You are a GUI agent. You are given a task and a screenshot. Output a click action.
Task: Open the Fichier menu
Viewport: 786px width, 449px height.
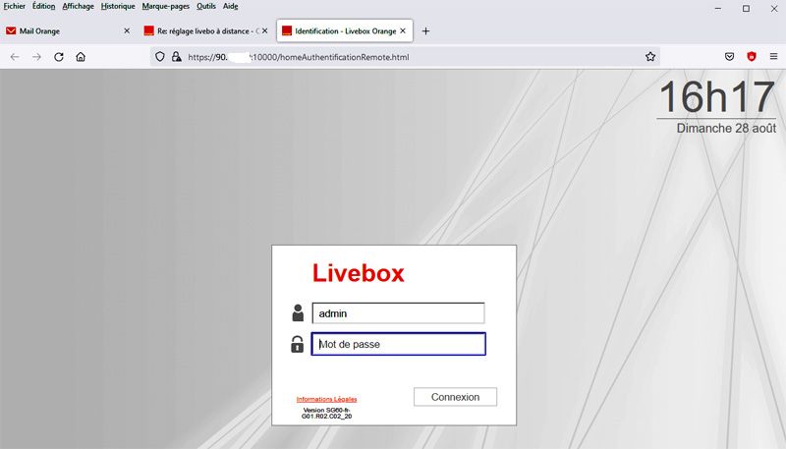click(x=14, y=6)
